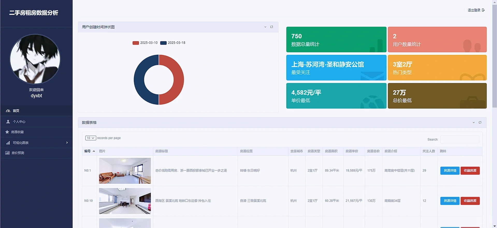Click the 27万 总价最低 card
Image resolution: width=497 pixels, height=228 pixels.
tap(437, 96)
